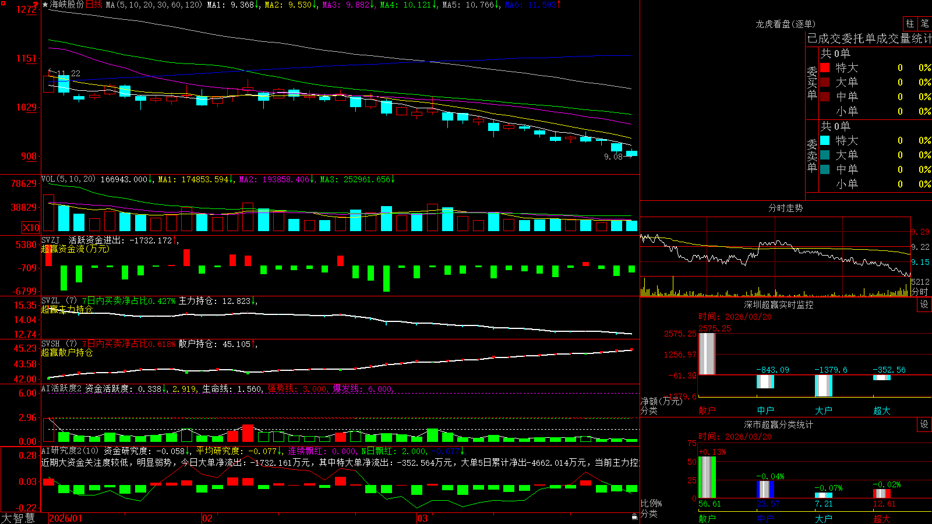The image size is (932, 524).
Task: Switch to 笔 tick view
Action: (924, 23)
